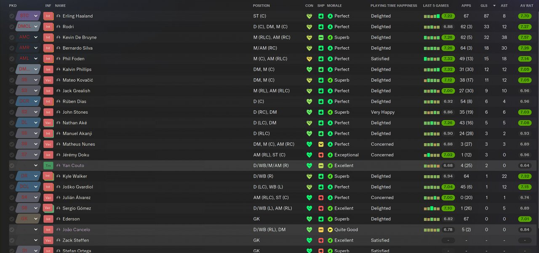Sort by the POSITION column header
The width and height of the screenshot is (539, 253).
click(261, 6)
